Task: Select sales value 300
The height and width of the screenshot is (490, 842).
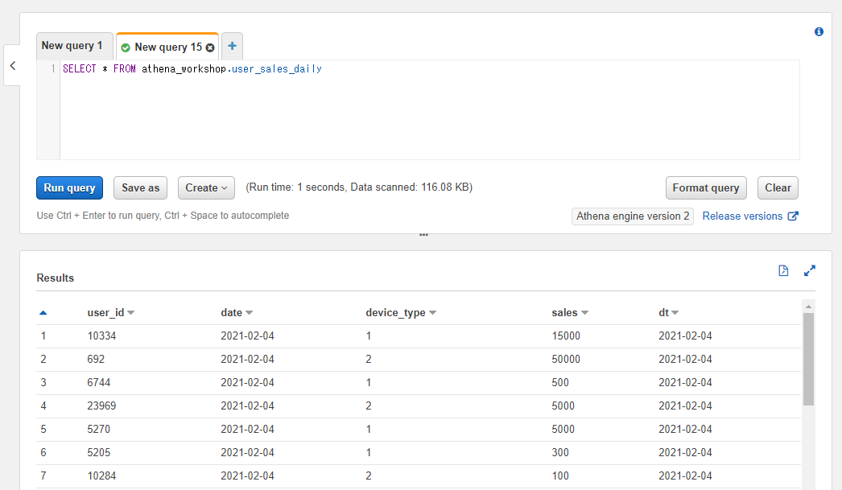Action: [560, 452]
